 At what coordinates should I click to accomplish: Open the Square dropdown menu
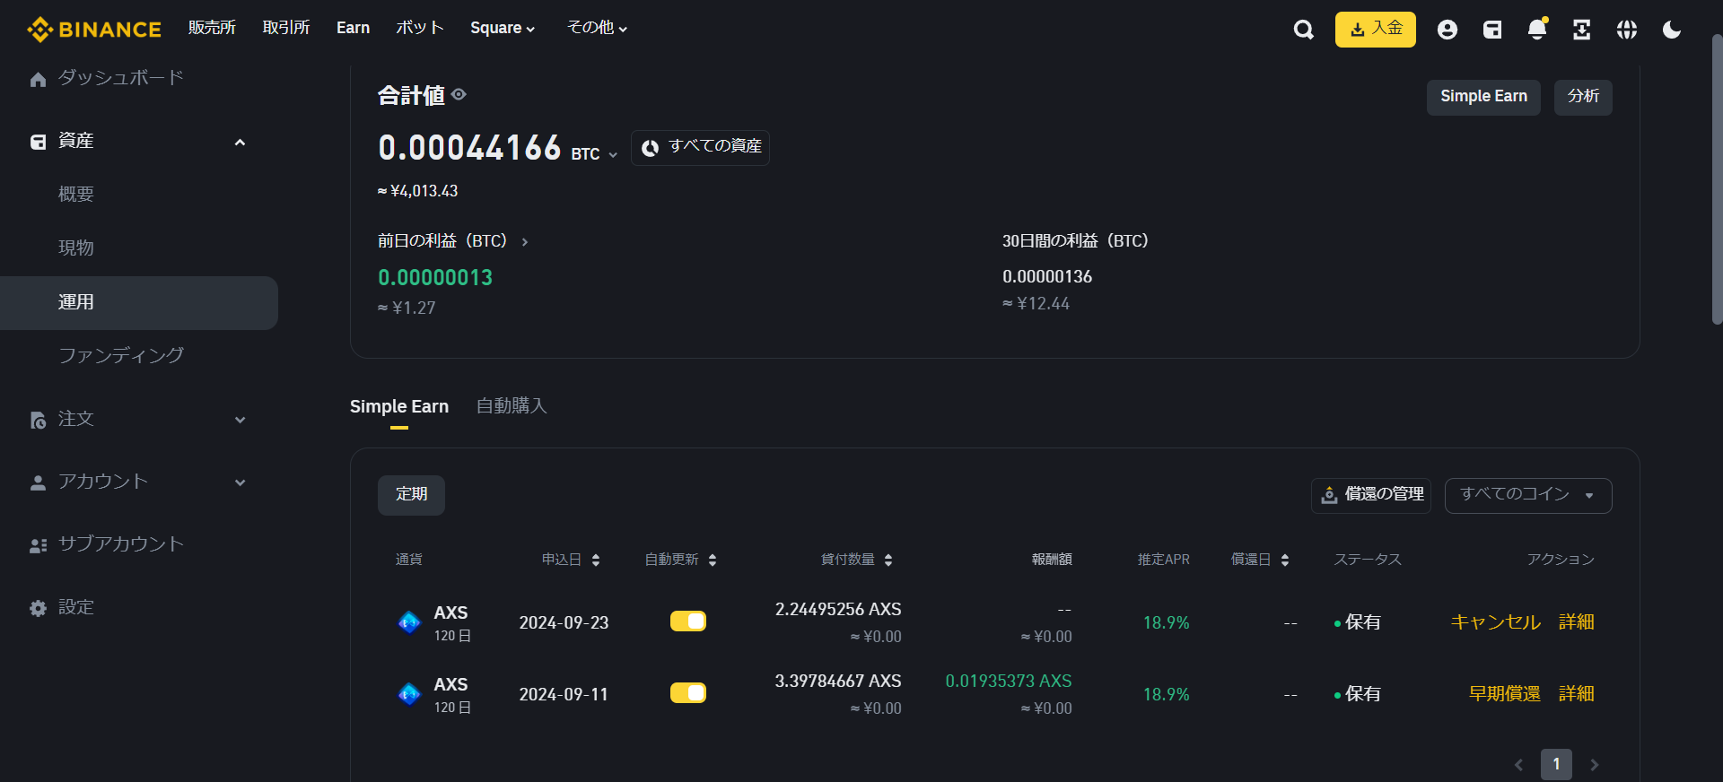click(503, 29)
